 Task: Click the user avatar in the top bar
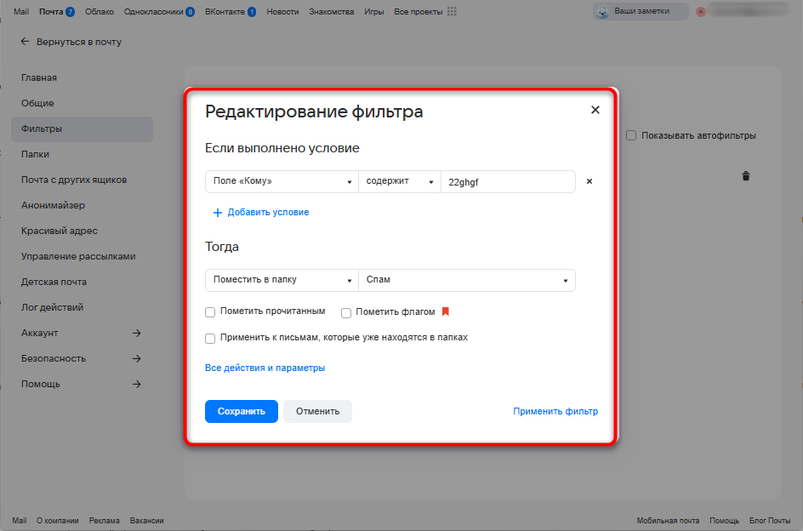(701, 11)
